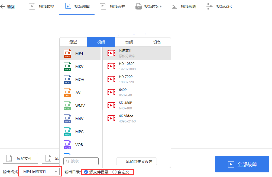The height and width of the screenshot is (177, 272).
Task: Choose the 4K Video preset icon
Action: pos(111,118)
